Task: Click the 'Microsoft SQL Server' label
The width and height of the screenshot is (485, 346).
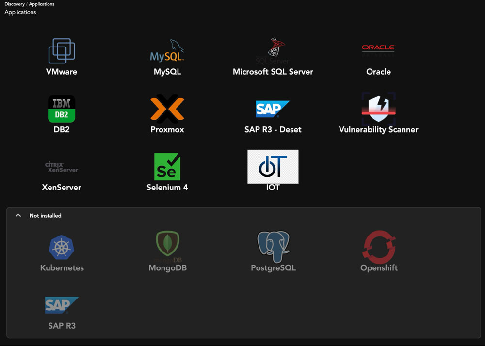Action: pyautogui.click(x=273, y=72)
